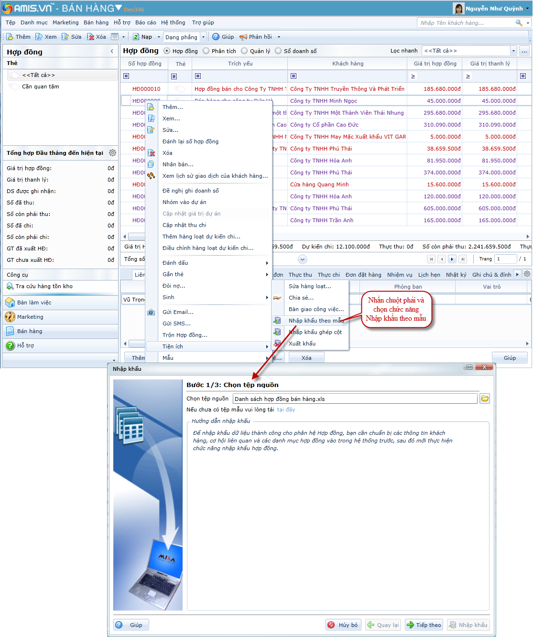Click the Tiếp theo button
The width and height of the screenshot is (533, 637).
tap(424, 625)
